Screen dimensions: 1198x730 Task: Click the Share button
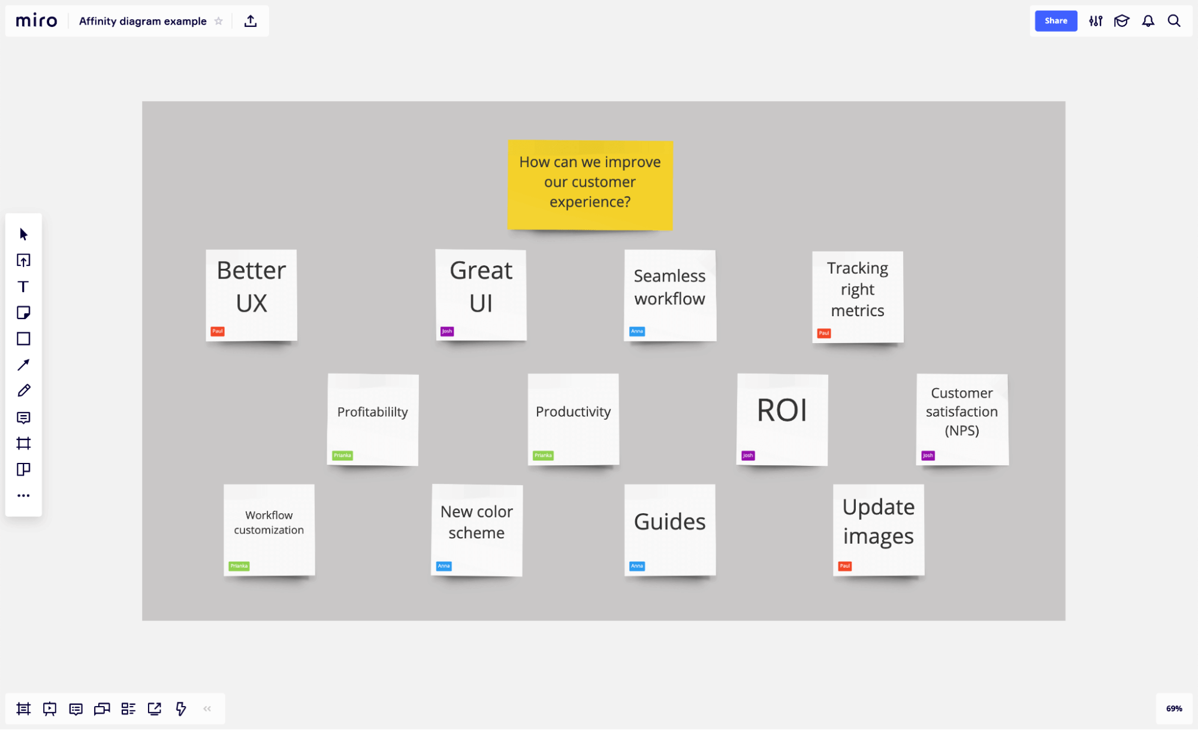1055,20
